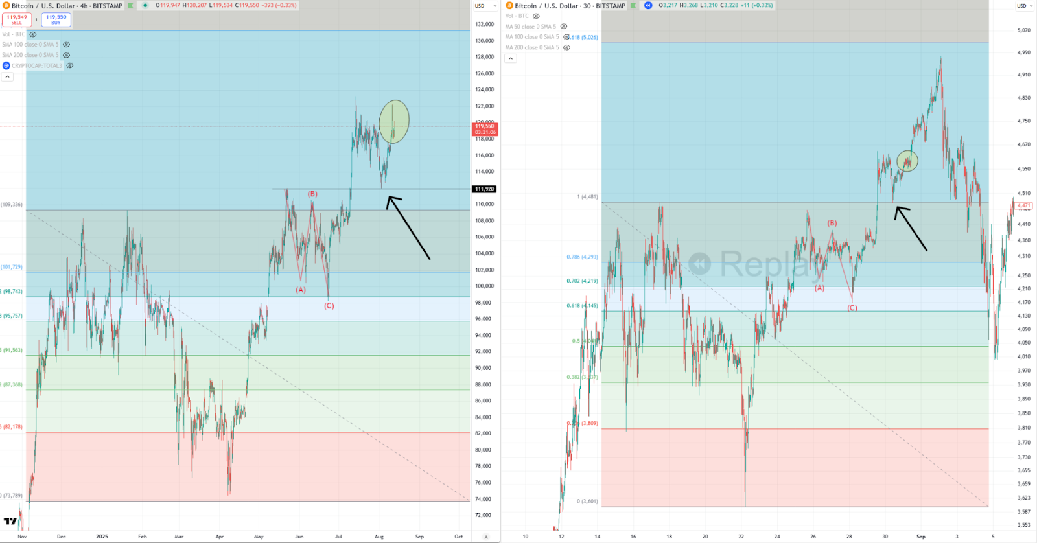Click the CRYPTOCAP:TOTAL3 symbol logo
The width and height of the screenshot is (1037, 543).
coord(6,65)
